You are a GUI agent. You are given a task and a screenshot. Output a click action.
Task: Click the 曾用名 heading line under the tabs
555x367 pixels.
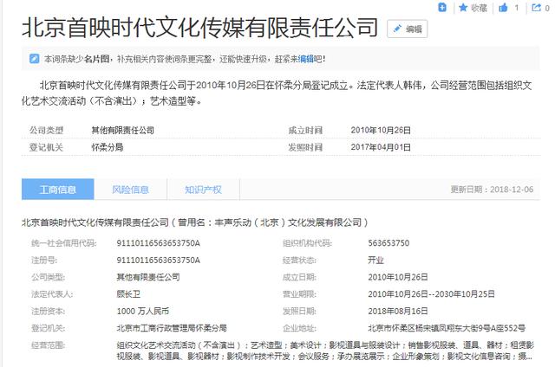coord(195,222)
